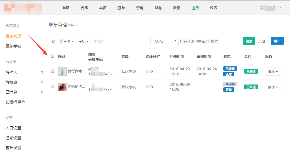Check the checkbox for 我行我素 row
This screenshot has height=152, width=290.
[52, 71]
